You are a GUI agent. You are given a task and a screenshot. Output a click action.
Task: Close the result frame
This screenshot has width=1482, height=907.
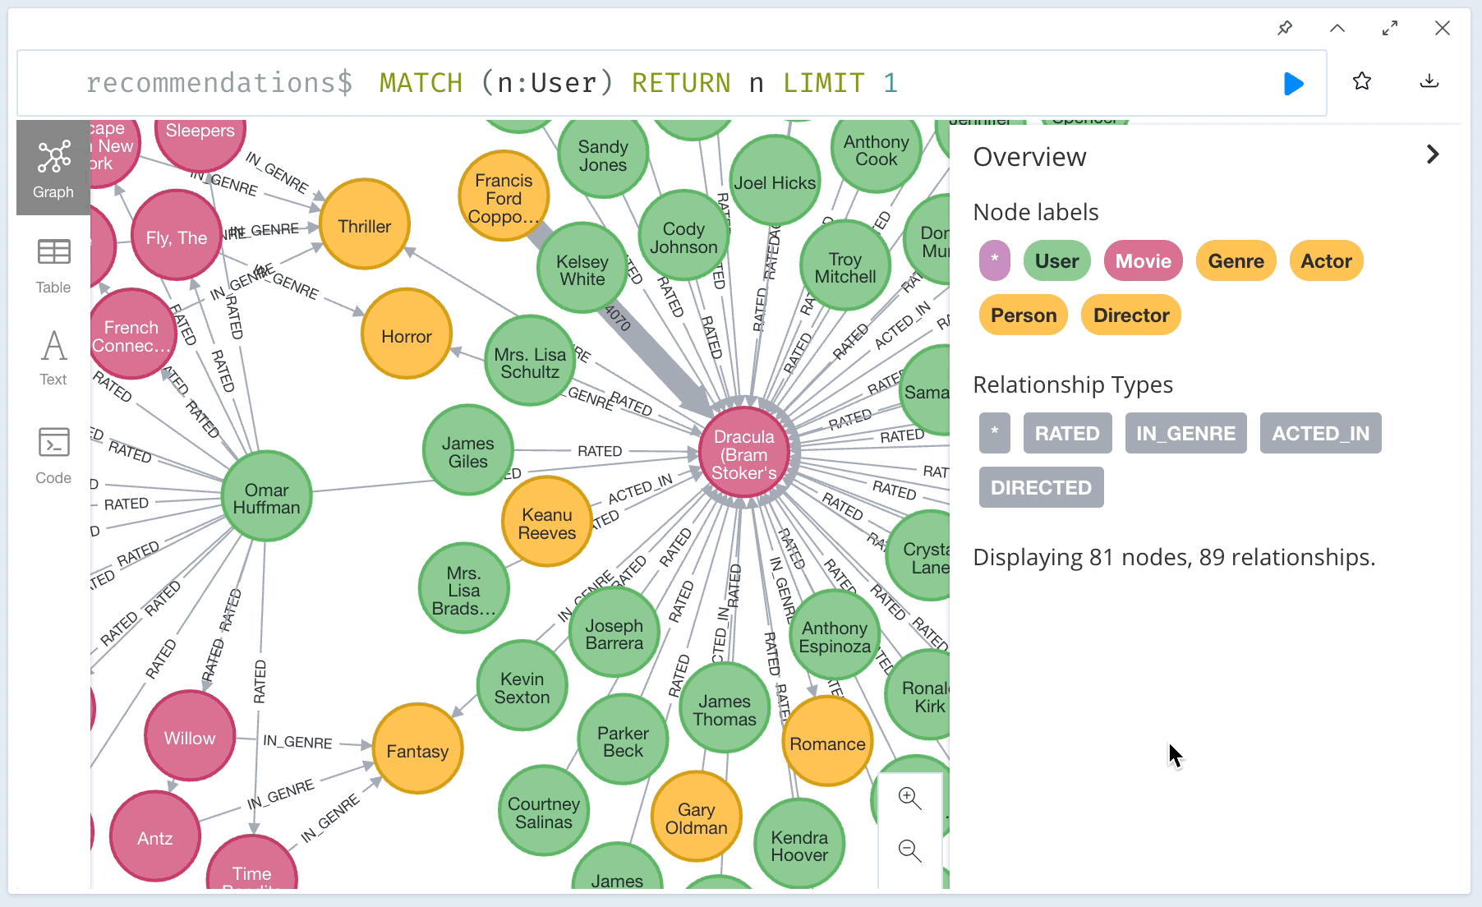click(x=1443, y=28)
